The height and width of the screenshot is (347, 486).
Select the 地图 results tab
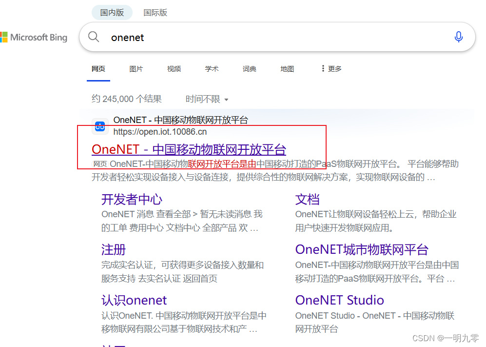(287, 69)
